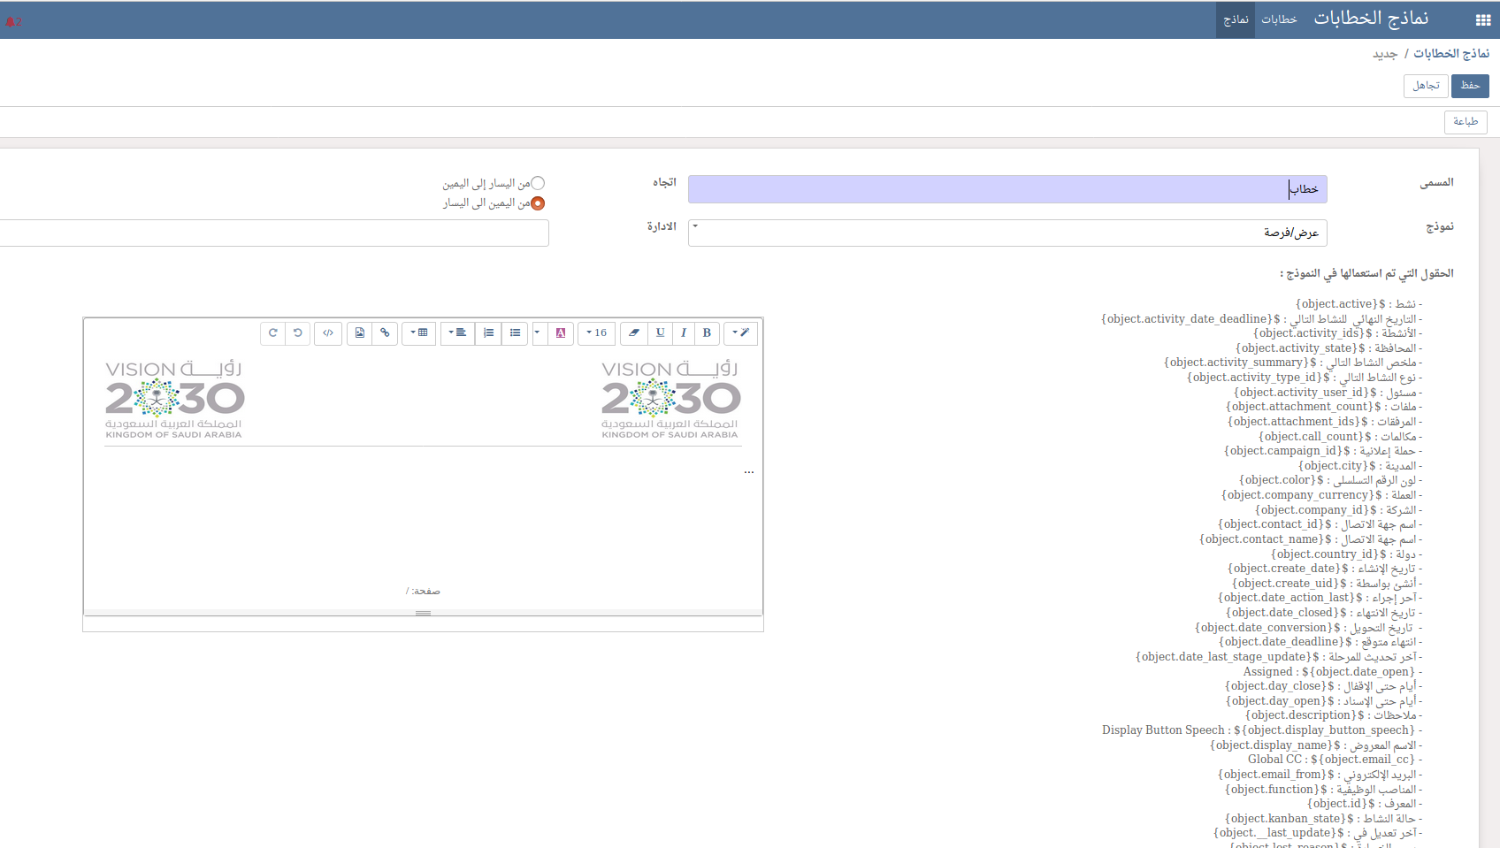
Task: Open the نموذج selection dropdown field
Action: [x=1006, y=233]
